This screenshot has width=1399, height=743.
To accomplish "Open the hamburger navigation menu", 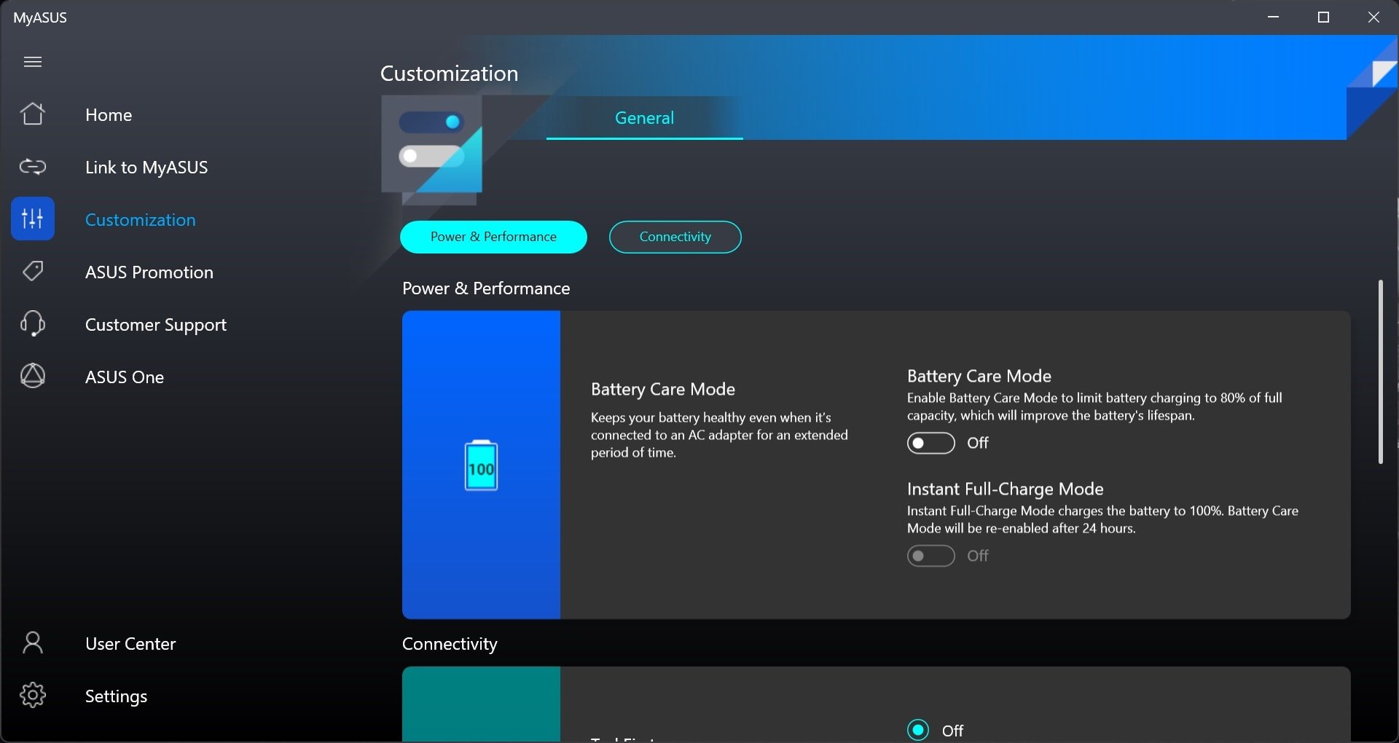I will [33, 62].
